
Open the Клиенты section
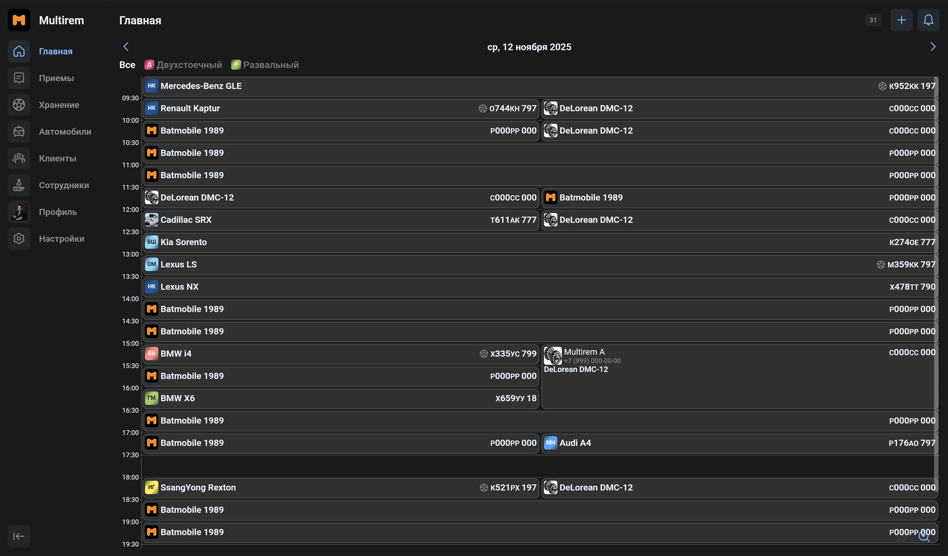tap(57, 158)
